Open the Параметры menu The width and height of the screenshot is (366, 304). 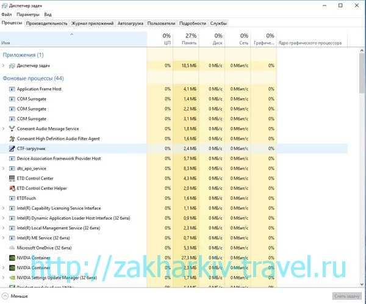point(28,15)
